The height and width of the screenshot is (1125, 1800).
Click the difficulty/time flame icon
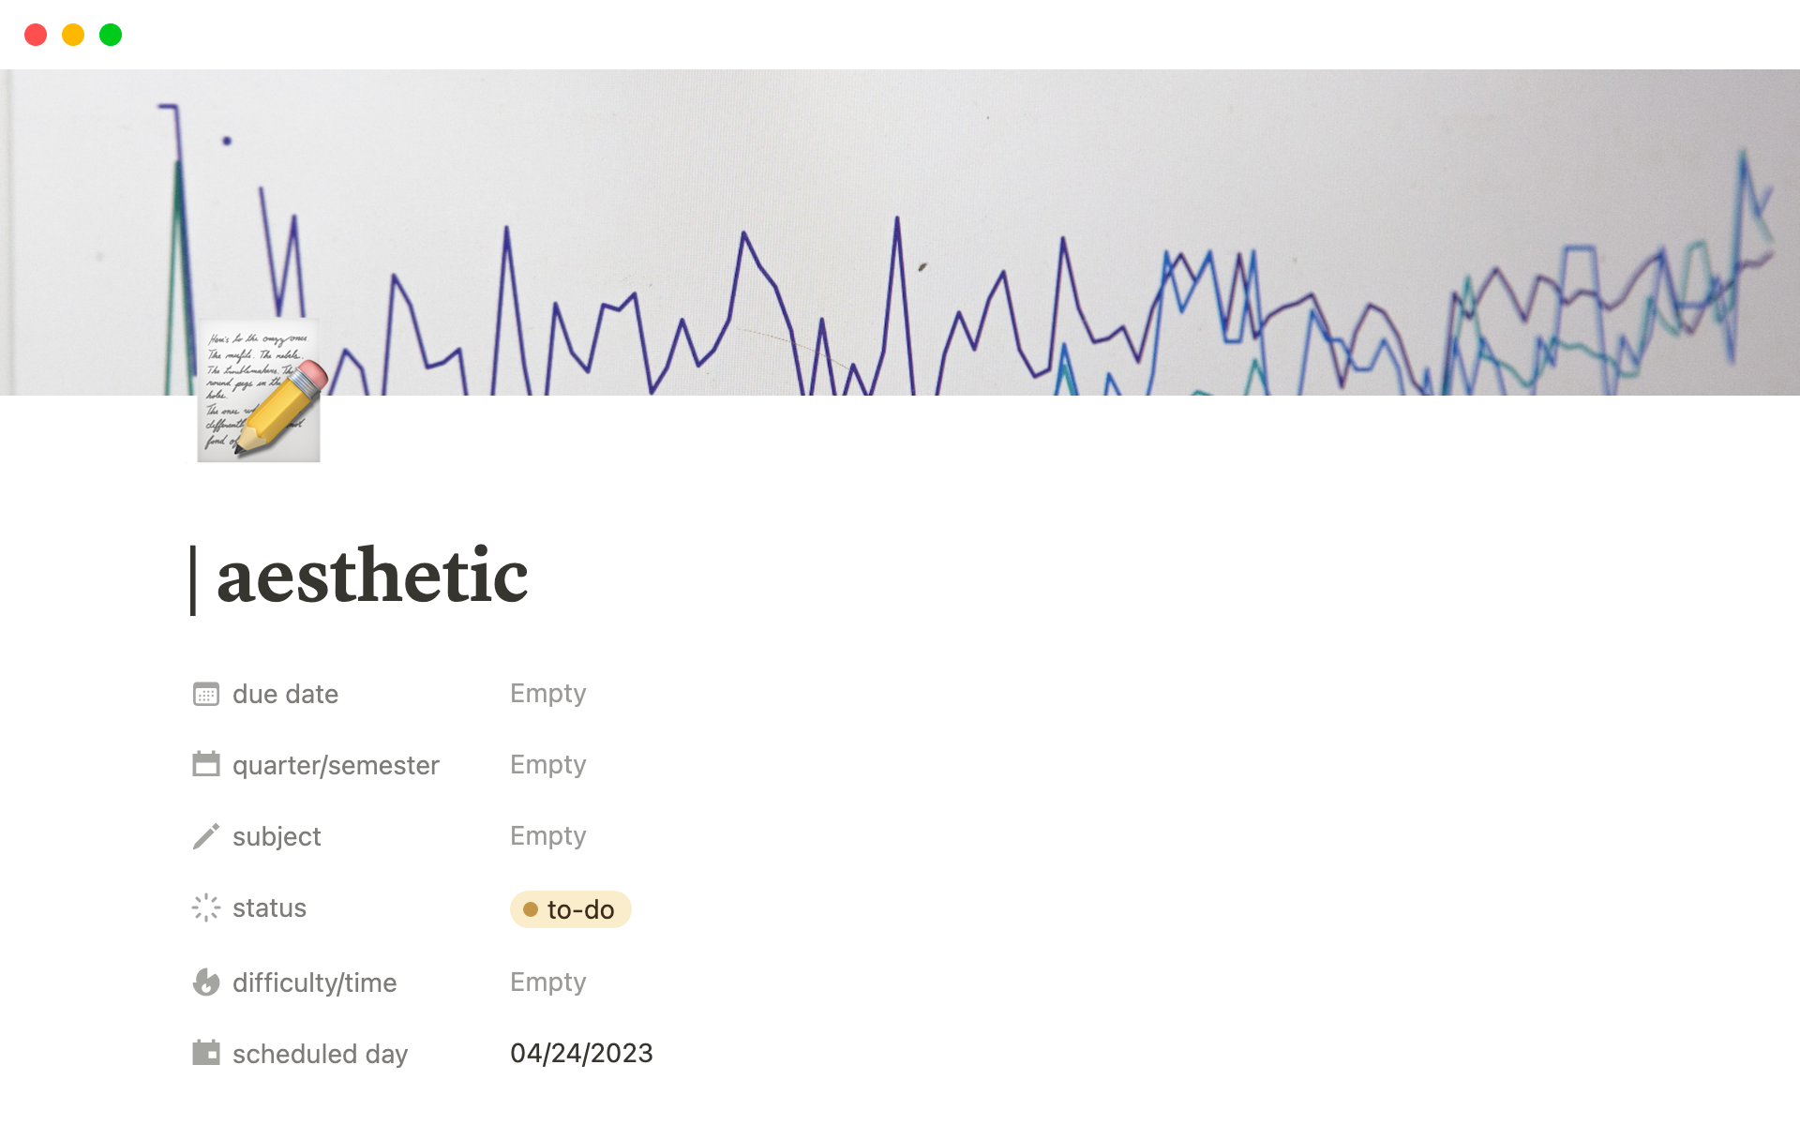point(206,982)
